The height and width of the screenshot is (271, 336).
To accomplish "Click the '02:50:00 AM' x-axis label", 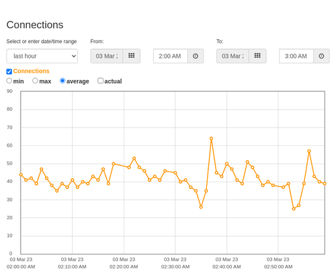I will pos(278,267).
